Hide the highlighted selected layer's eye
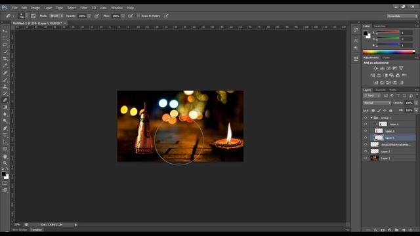This screenshot has height=236, width=420. coord(366,138)
